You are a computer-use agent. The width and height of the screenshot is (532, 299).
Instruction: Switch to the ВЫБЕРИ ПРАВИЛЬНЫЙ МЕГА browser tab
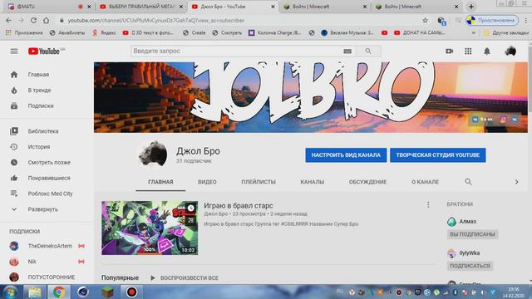(x=140, y=7)
